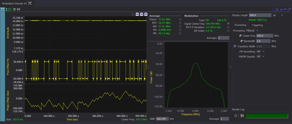This screenshot has width=292, height=124.
Task: Click the RBW input field
Action: coord(163,119)
